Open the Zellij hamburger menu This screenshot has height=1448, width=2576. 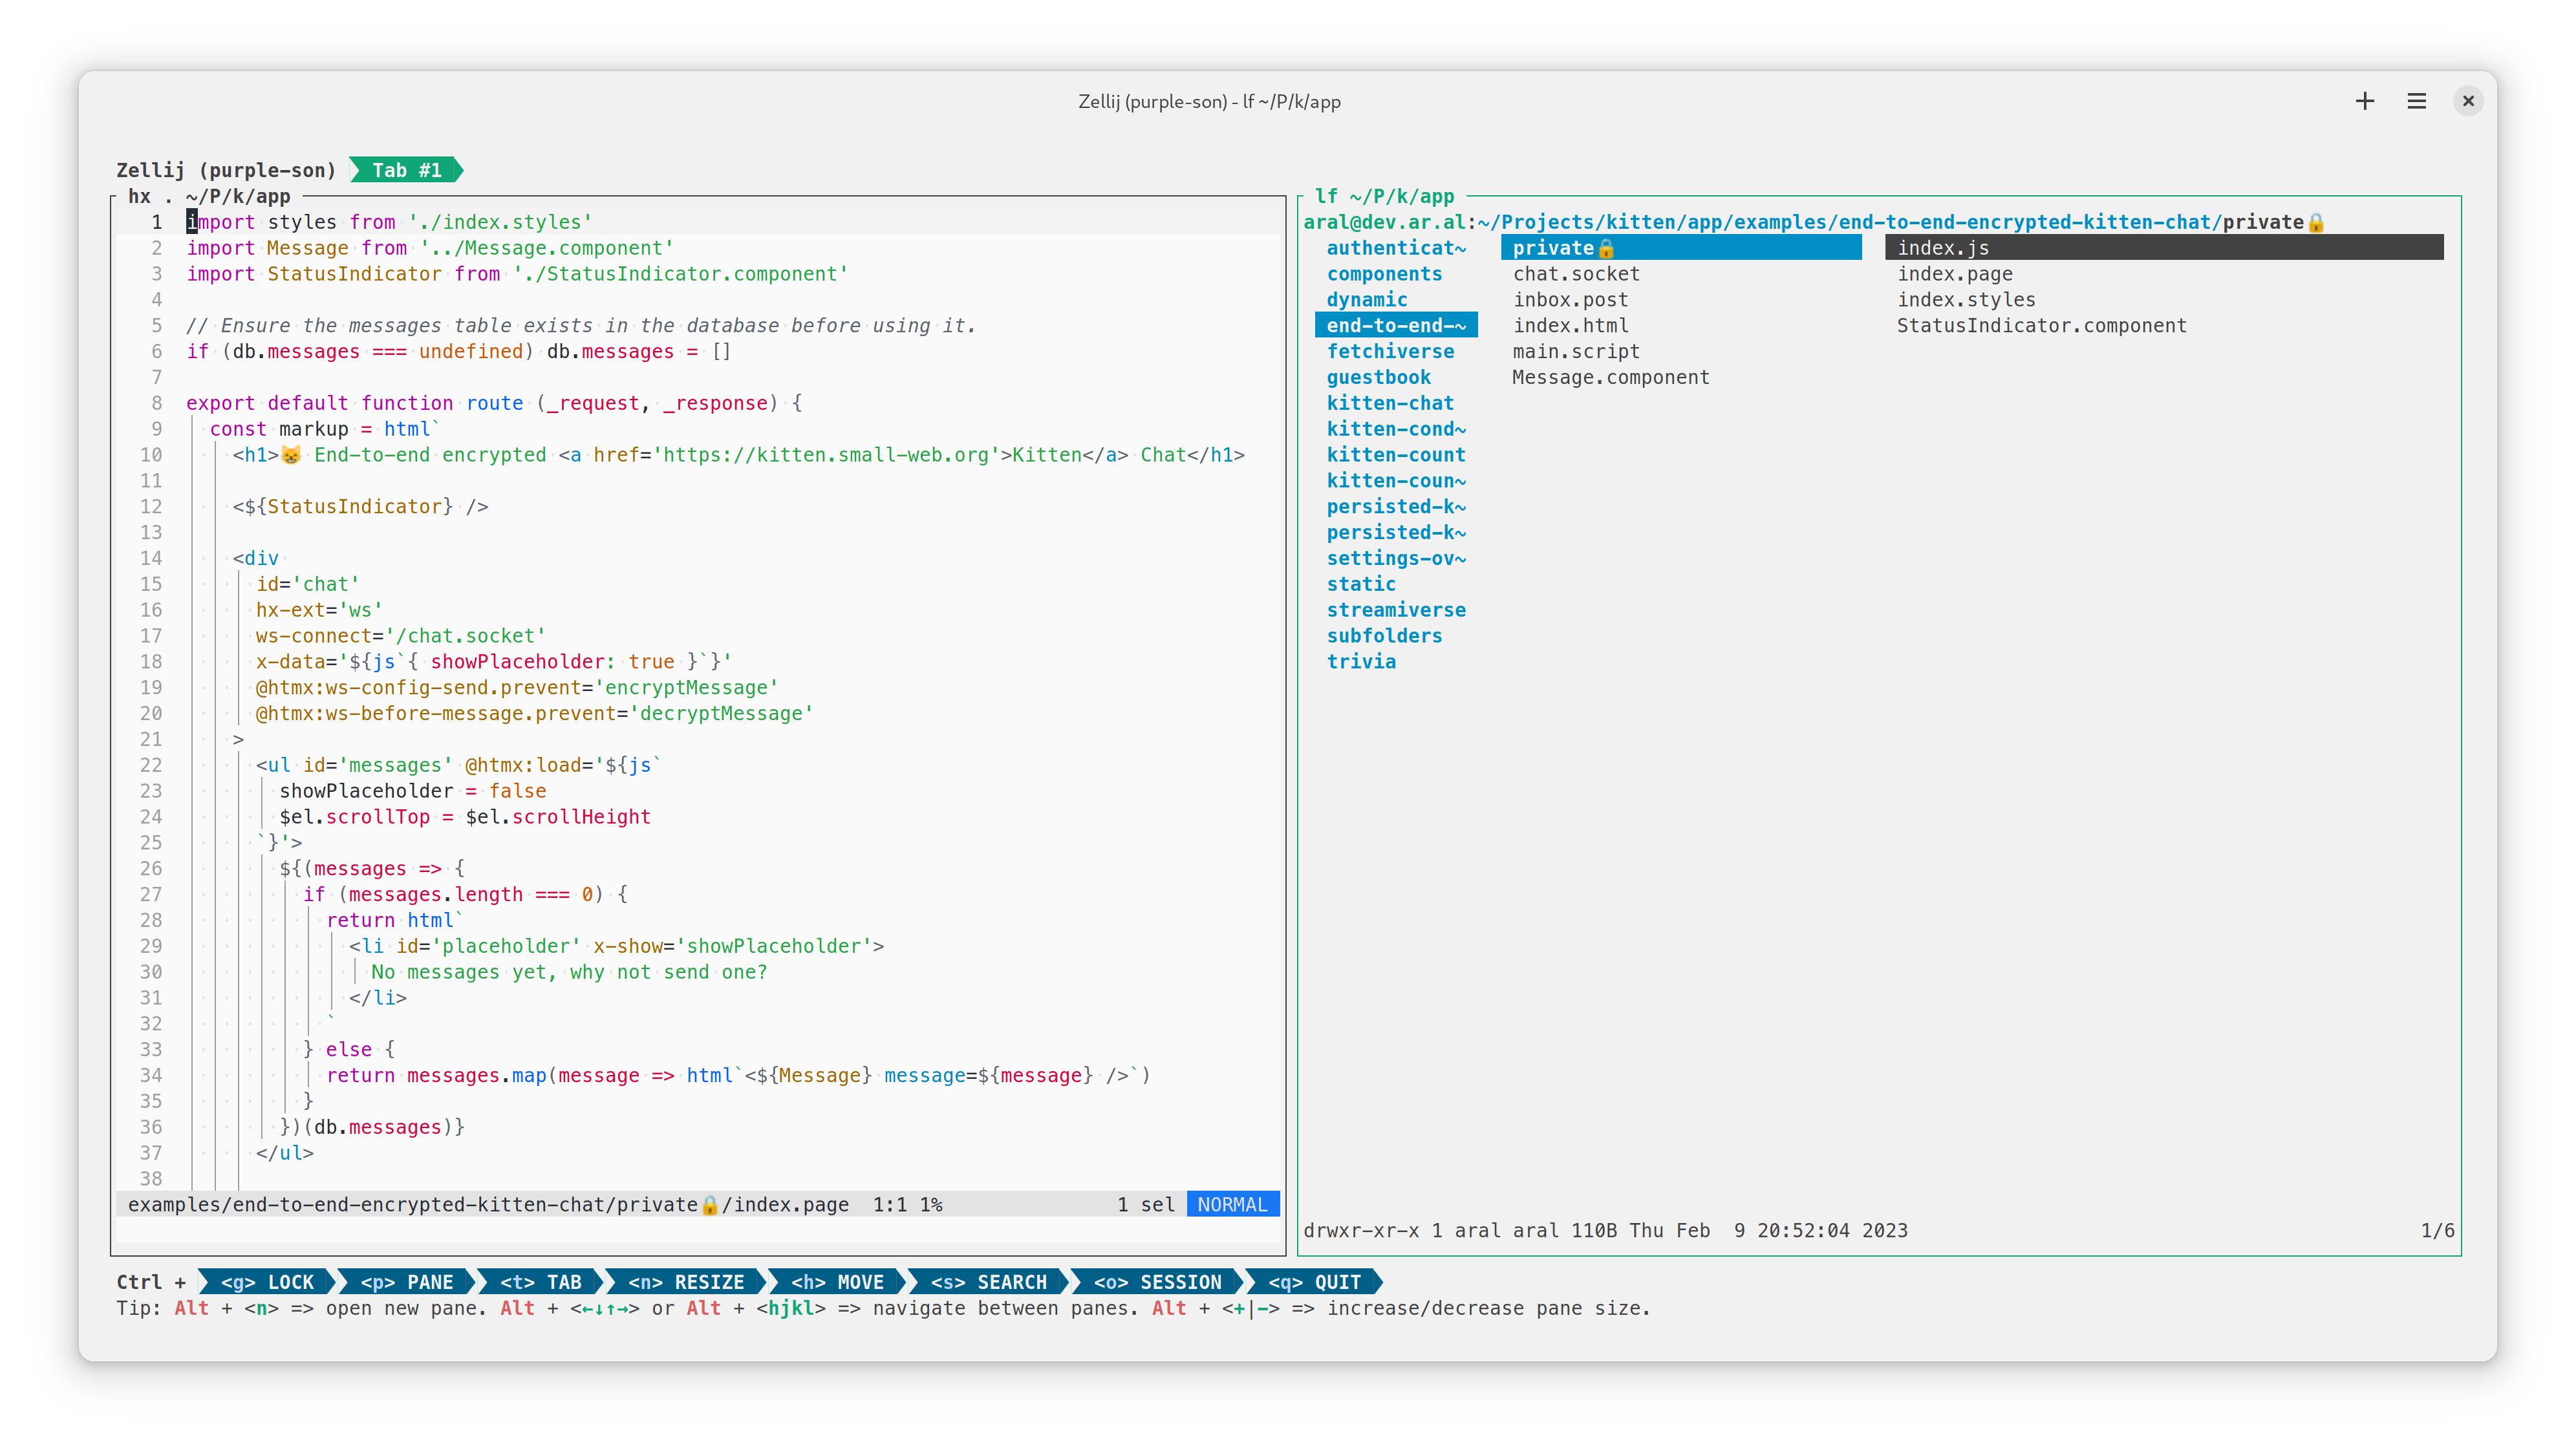pyautogui.click(x=2416, y=101)
